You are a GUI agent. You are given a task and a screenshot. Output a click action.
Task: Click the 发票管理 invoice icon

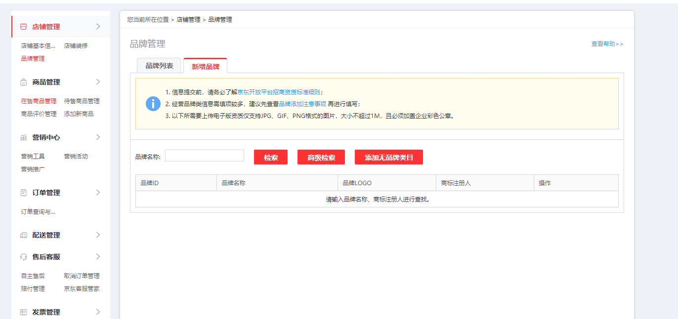(x=23, y=312)
